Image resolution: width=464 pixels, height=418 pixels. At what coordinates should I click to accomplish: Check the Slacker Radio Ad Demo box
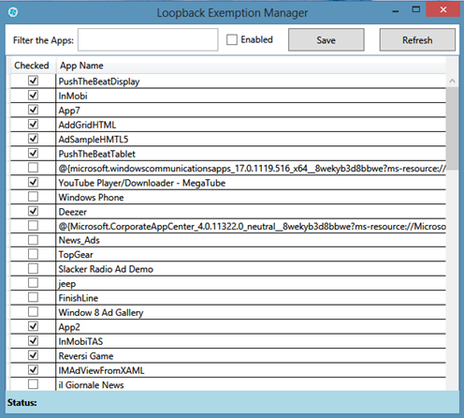(x=33, y=269)
